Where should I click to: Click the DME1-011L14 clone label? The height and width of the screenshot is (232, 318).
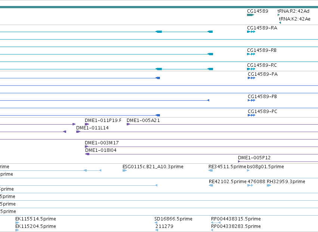(92, 128)
